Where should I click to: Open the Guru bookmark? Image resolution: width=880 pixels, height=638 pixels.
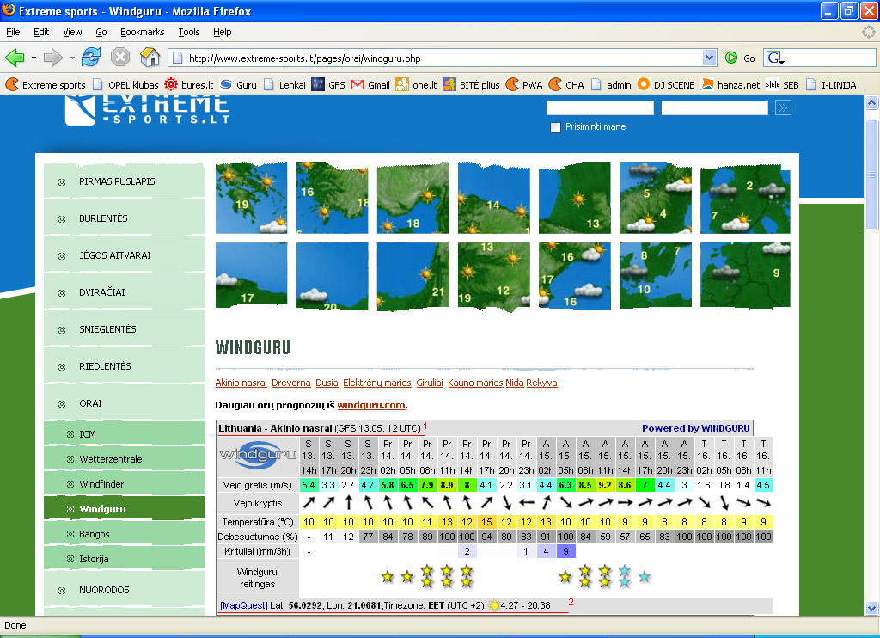(239, 85)
